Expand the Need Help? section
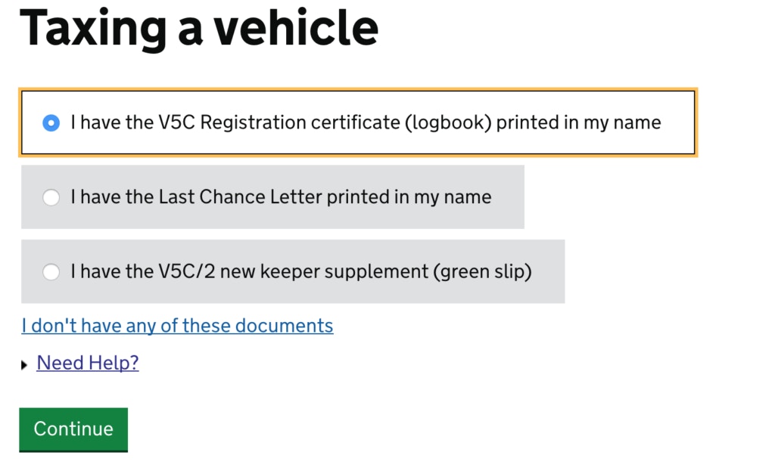Image resolution: width=775 pixels, height=461 pixels. (87, 363)
